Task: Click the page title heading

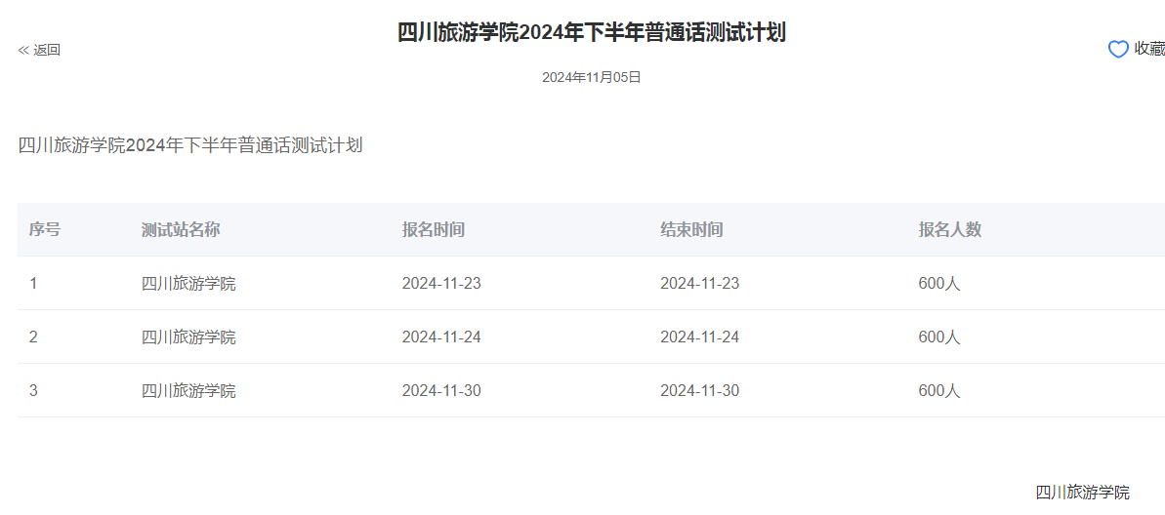Action: (x=591, y=33)
